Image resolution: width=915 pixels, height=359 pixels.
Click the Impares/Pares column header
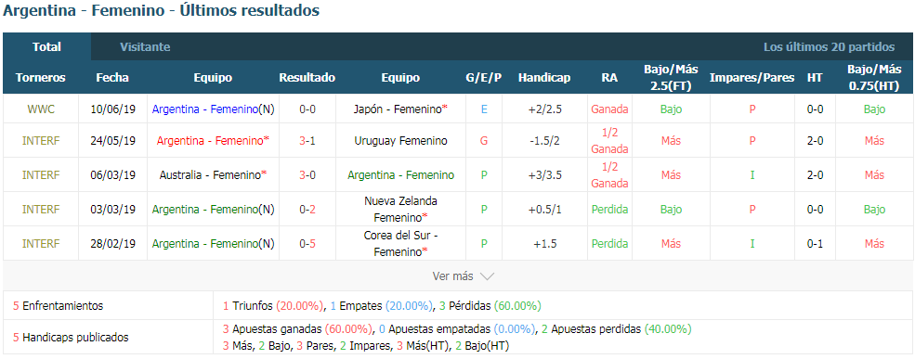[x=752, y=78]
